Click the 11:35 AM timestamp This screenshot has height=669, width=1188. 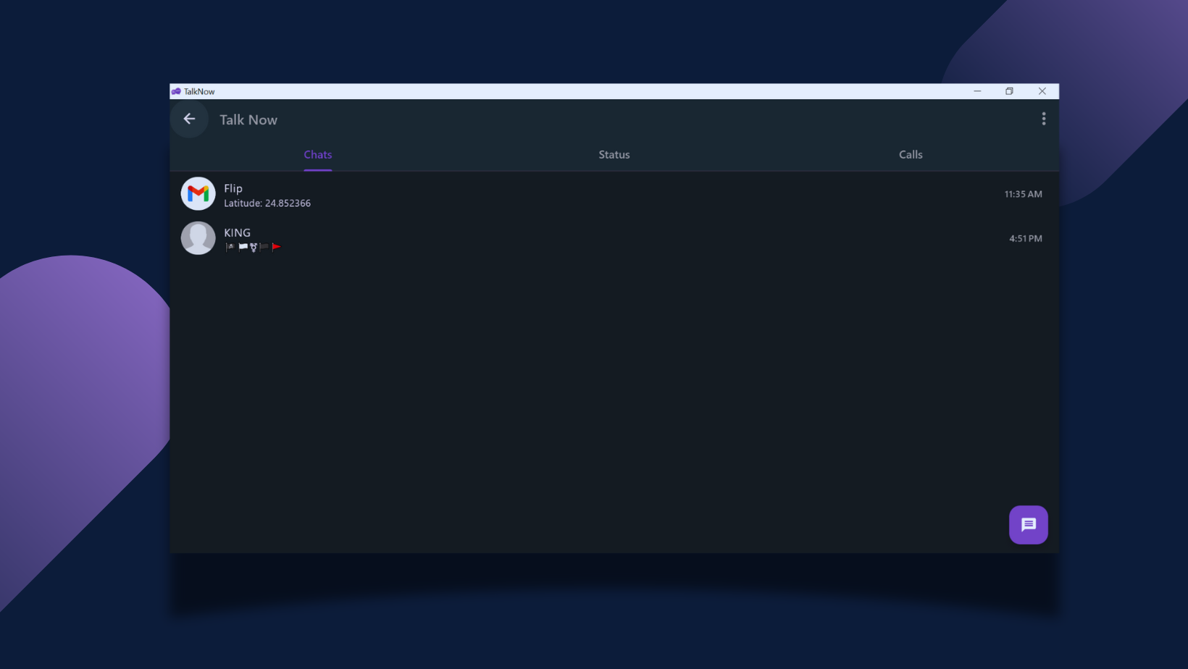coord(1023,193)
